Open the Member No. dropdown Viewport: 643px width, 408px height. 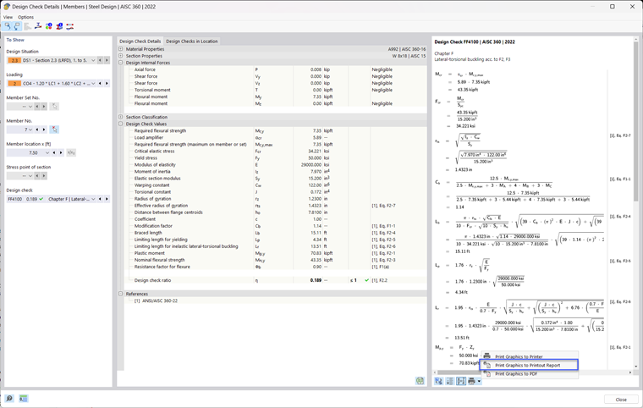pos(30,130)
